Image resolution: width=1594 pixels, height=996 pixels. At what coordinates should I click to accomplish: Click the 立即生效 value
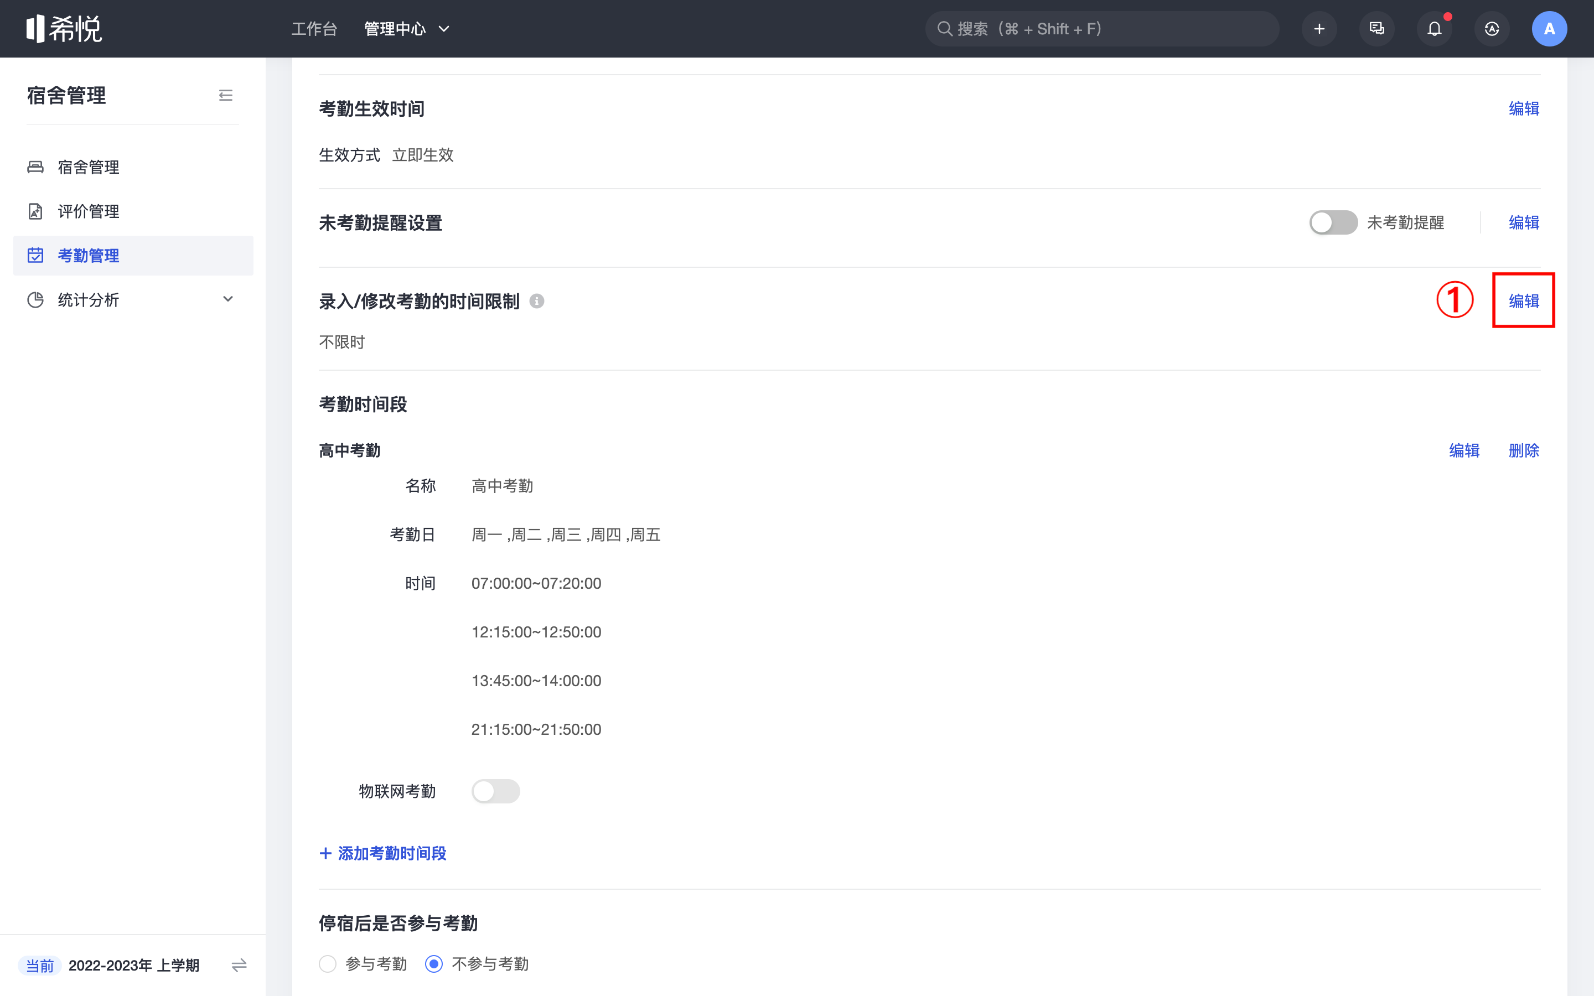point(423,155)
